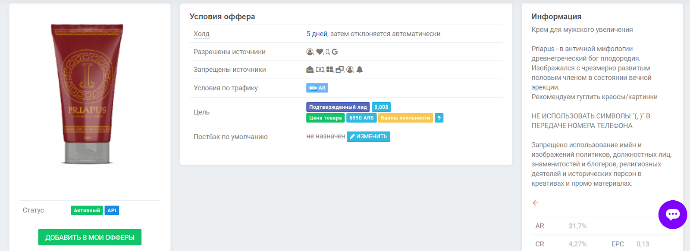Click the API status badge
Viewport: 690px width, 251px height.
pyautogui.click(x=112, y=211)
